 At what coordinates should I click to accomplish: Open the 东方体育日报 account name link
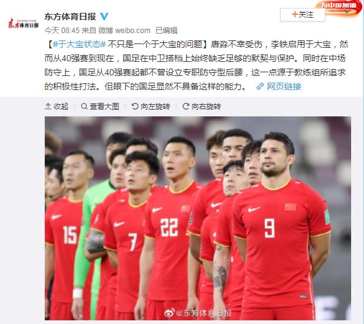[x=70, y=17]
